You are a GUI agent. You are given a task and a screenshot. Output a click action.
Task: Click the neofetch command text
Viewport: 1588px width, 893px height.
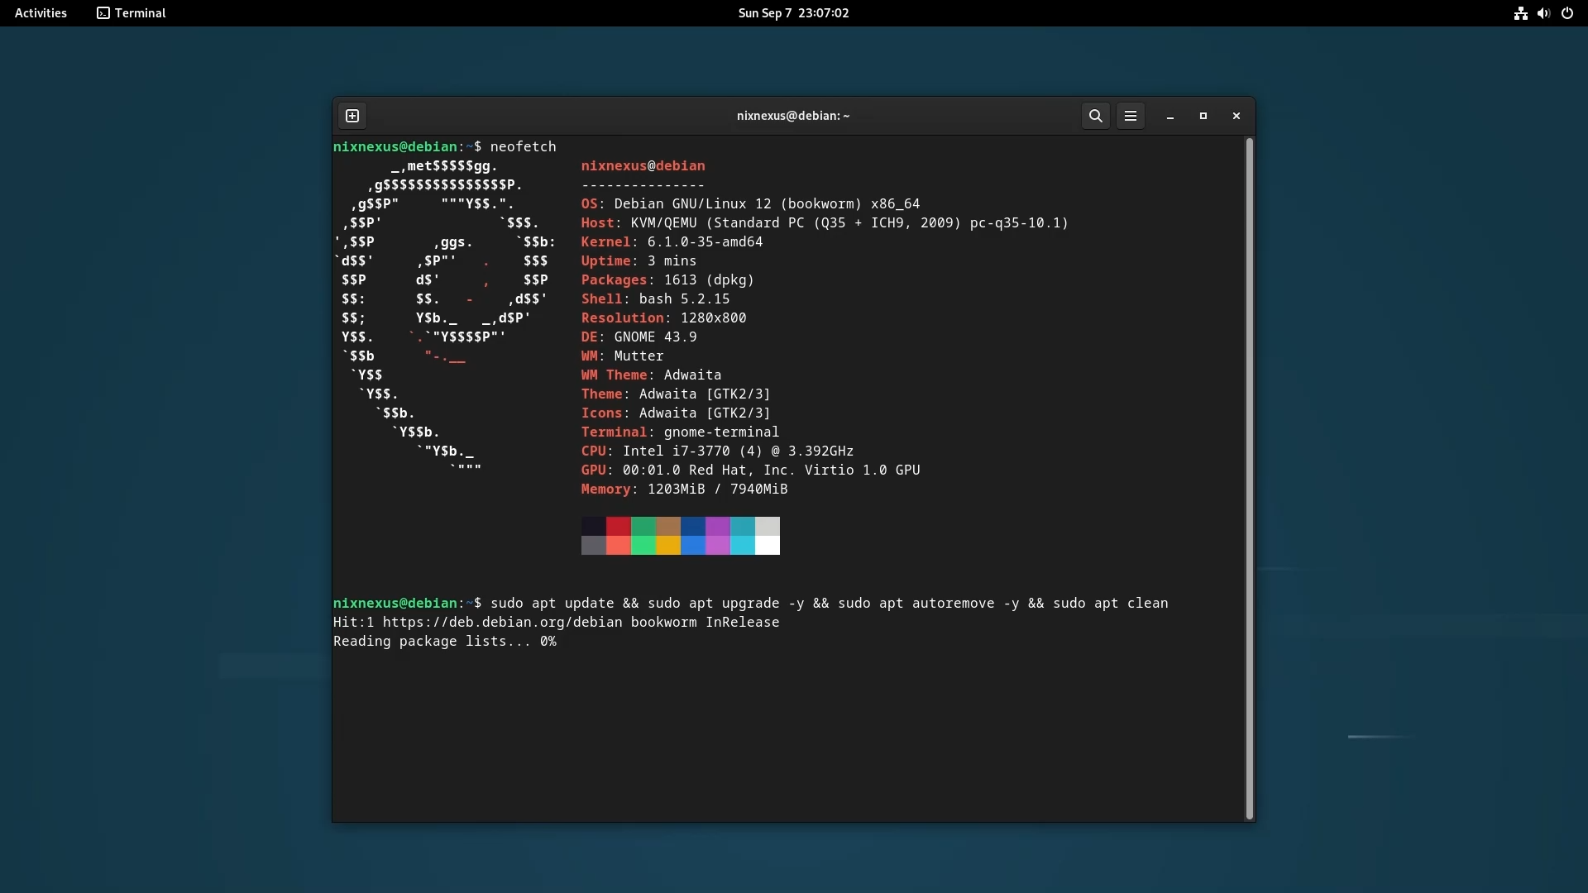(523, 147)
